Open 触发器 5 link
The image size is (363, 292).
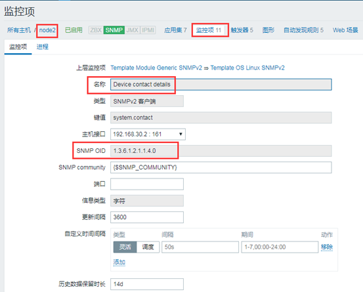coord(242,30)
